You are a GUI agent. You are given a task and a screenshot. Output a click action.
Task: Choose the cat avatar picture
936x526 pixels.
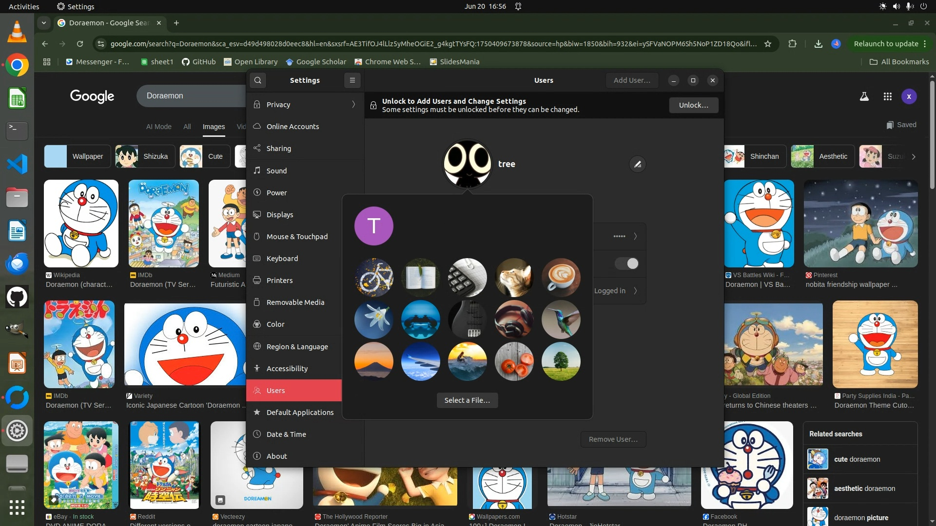tap(514, 278)
